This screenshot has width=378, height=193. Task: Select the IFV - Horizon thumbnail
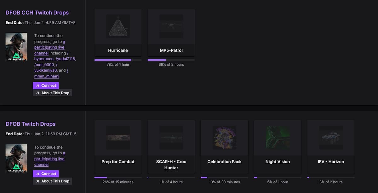click(331, 137)
